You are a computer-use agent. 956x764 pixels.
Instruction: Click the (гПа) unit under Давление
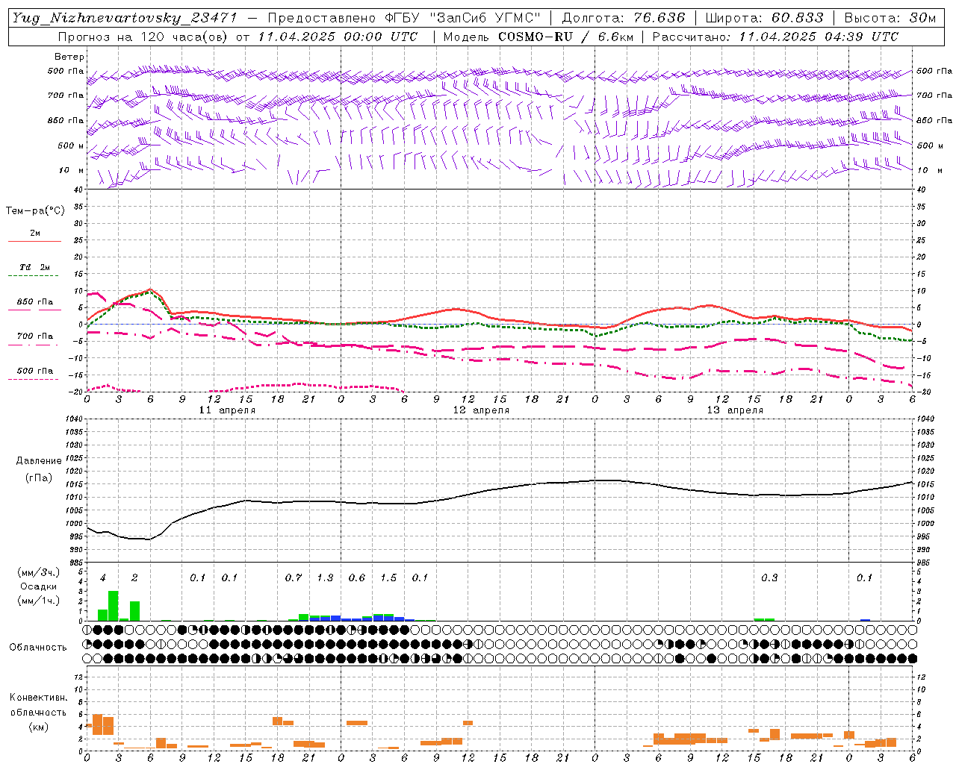pyautogui.click(x=39, y=478)
